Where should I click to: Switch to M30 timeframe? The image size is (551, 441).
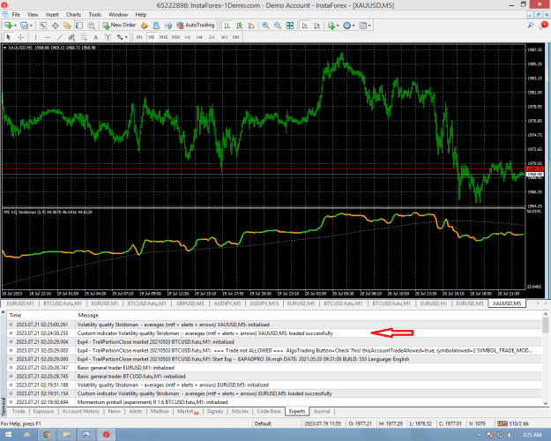(x=175, y=37)
